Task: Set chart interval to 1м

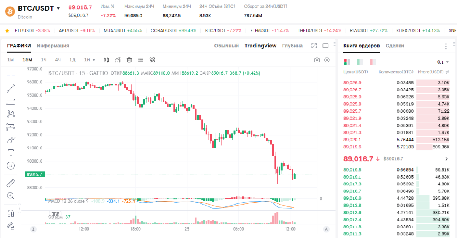Action: (11, 60)
